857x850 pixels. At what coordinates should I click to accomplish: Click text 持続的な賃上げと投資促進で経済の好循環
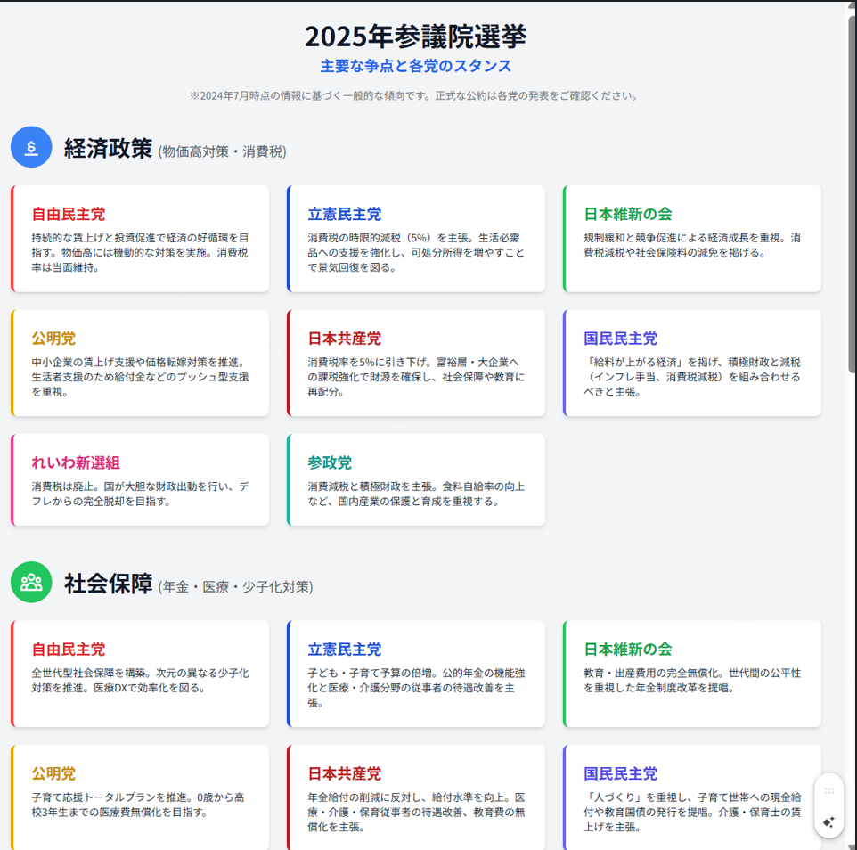(129, 238)
